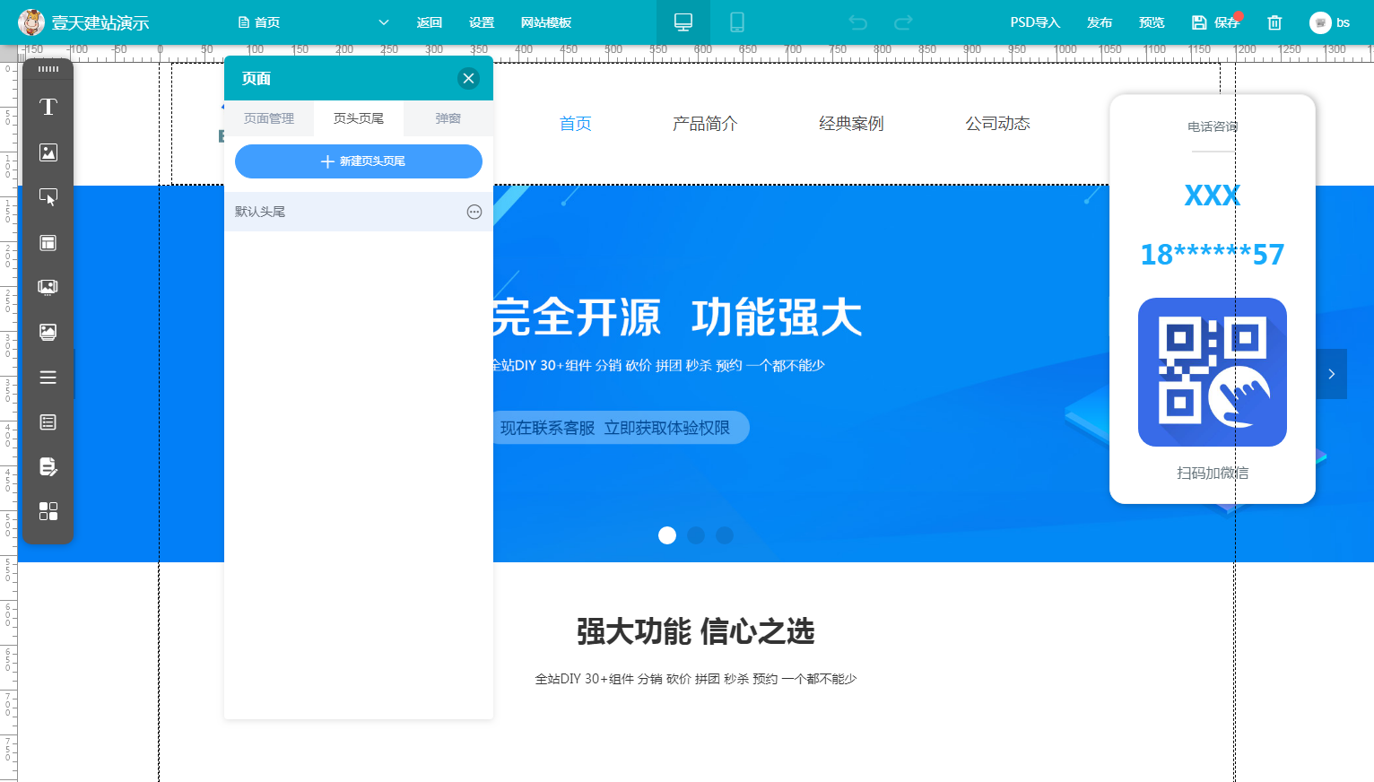1374x782 pixels.
Task: Click the toolbar drag handle grip
Action: point(48,69)
